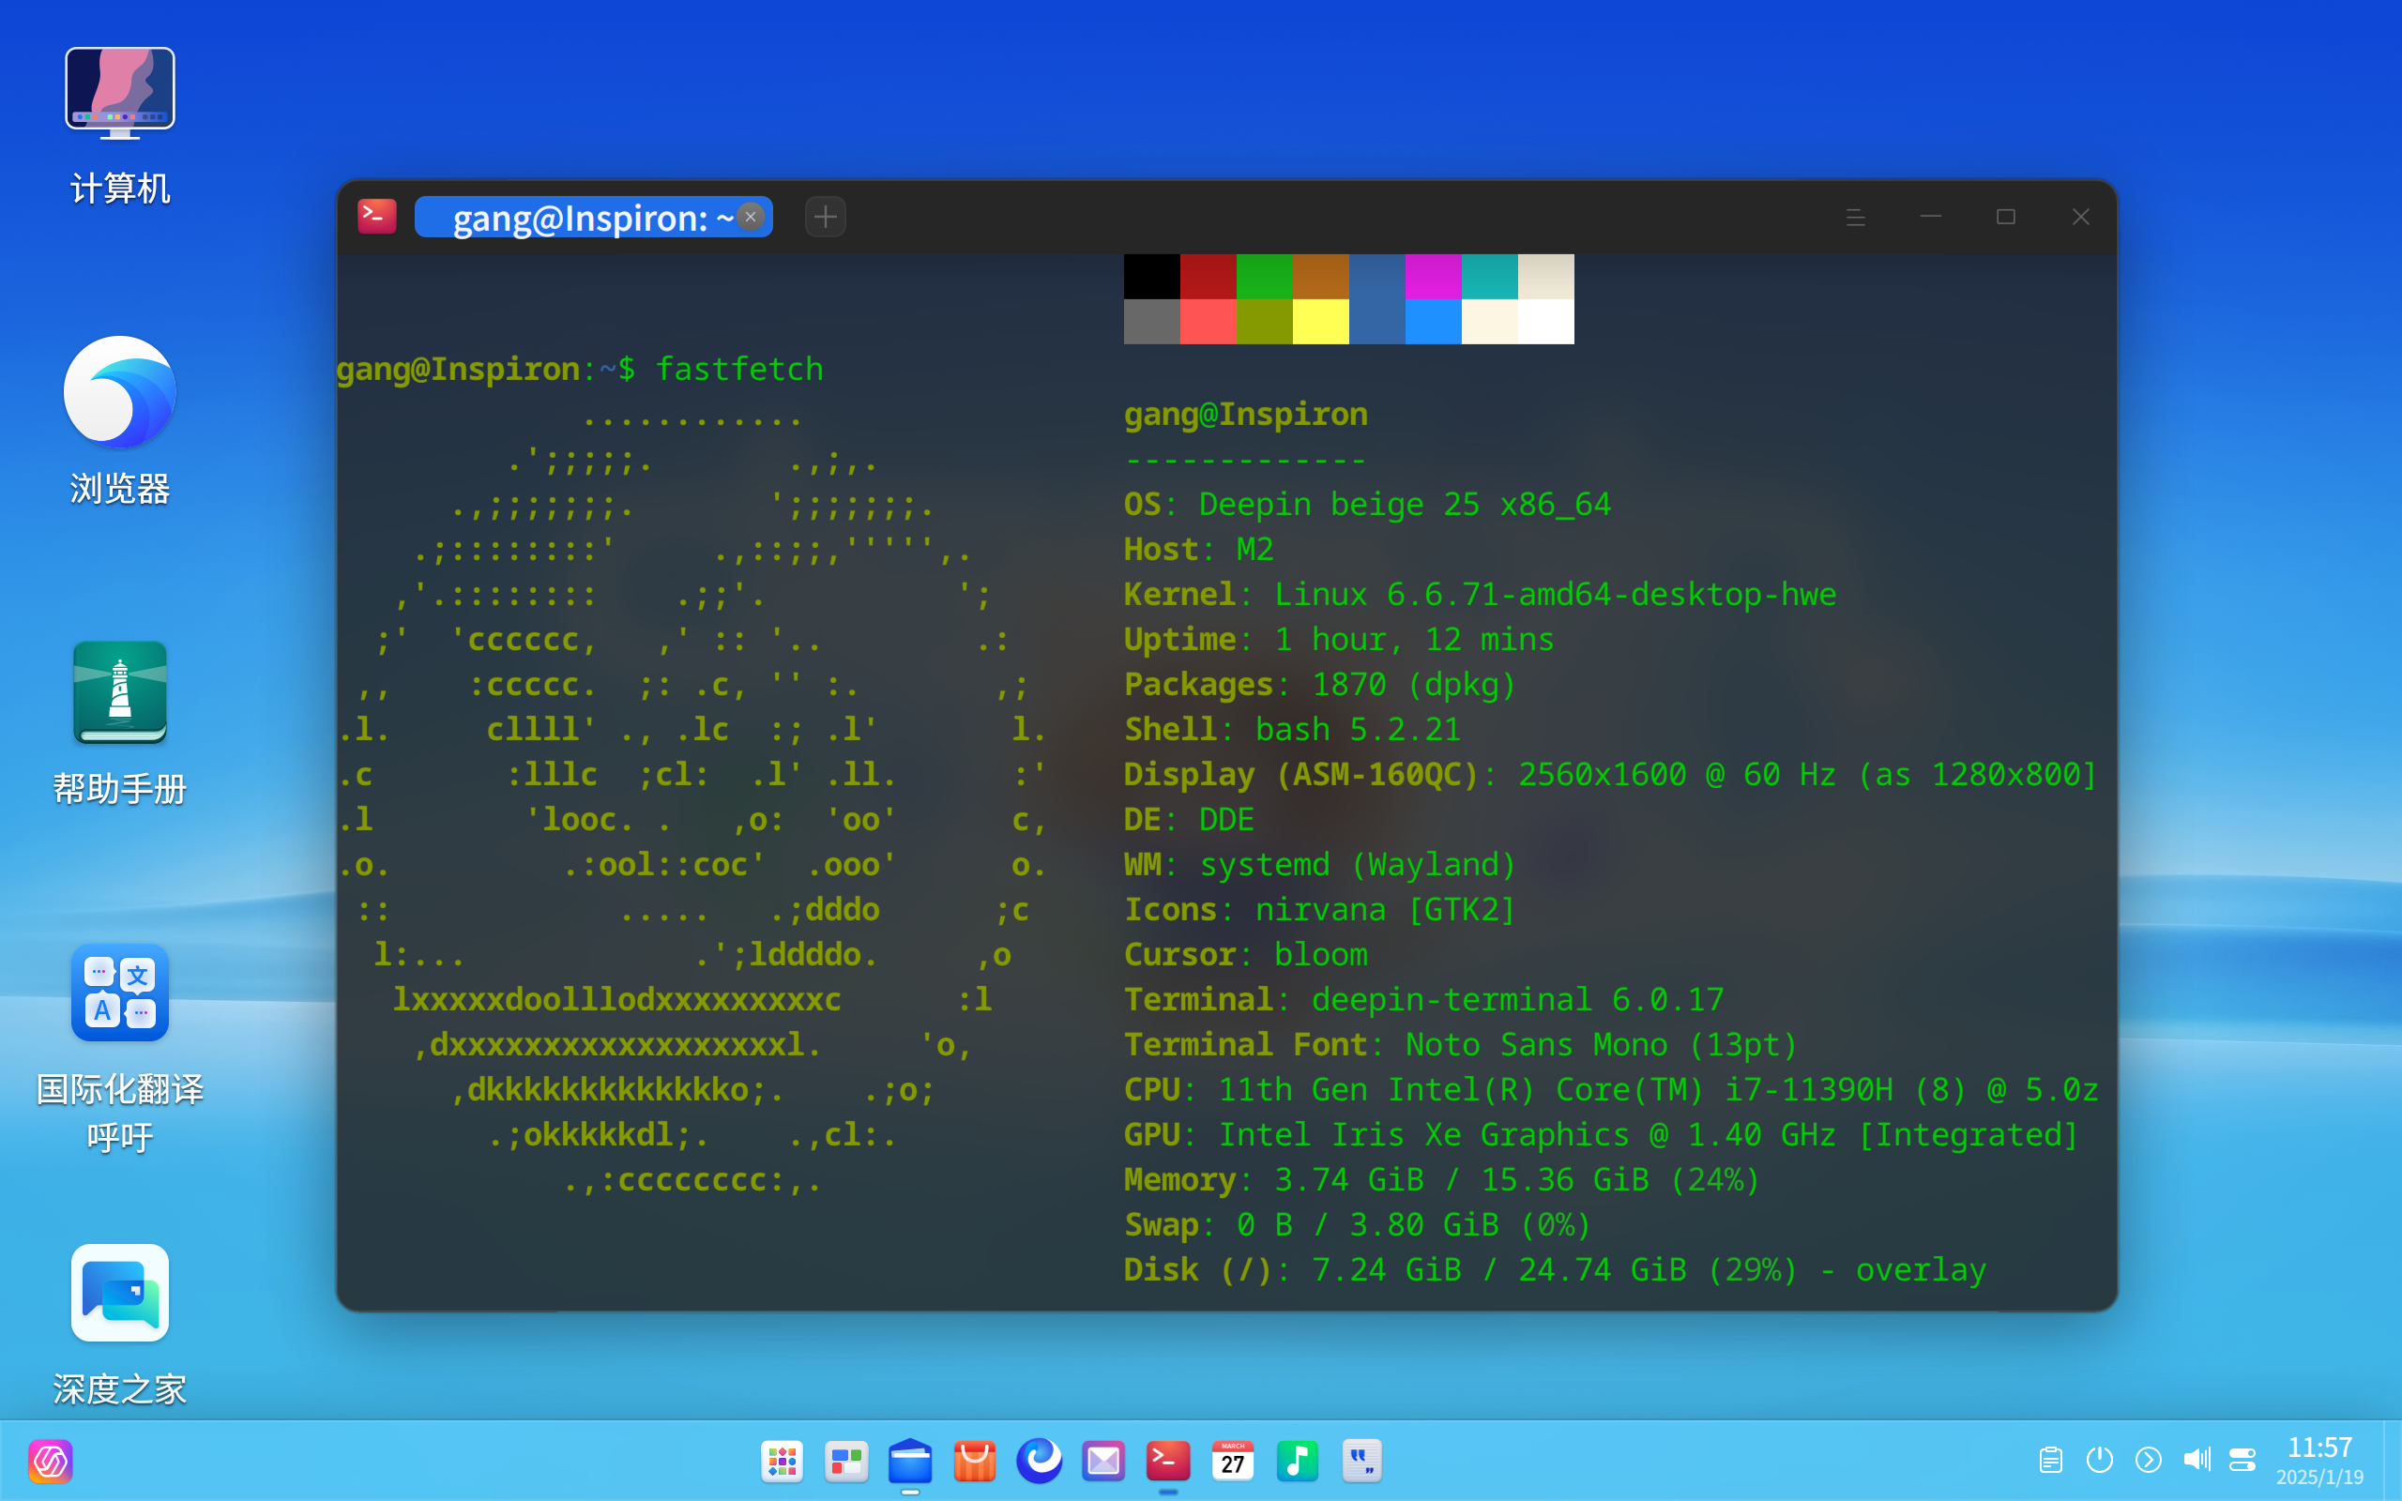Open quick settings toggles panel icon

[2242, 1461]
